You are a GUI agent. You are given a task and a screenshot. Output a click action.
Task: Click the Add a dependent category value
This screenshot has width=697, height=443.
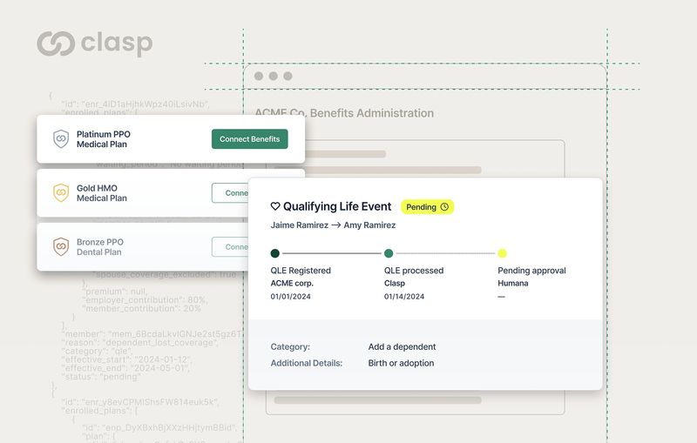click(402, 346)
